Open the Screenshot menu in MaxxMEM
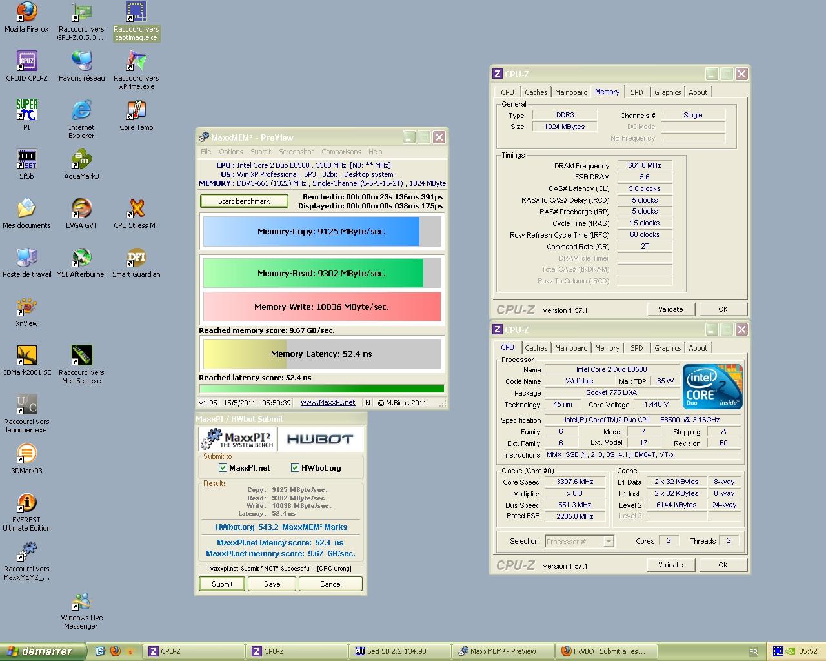826x661 pixels. [x=296, y=152]
